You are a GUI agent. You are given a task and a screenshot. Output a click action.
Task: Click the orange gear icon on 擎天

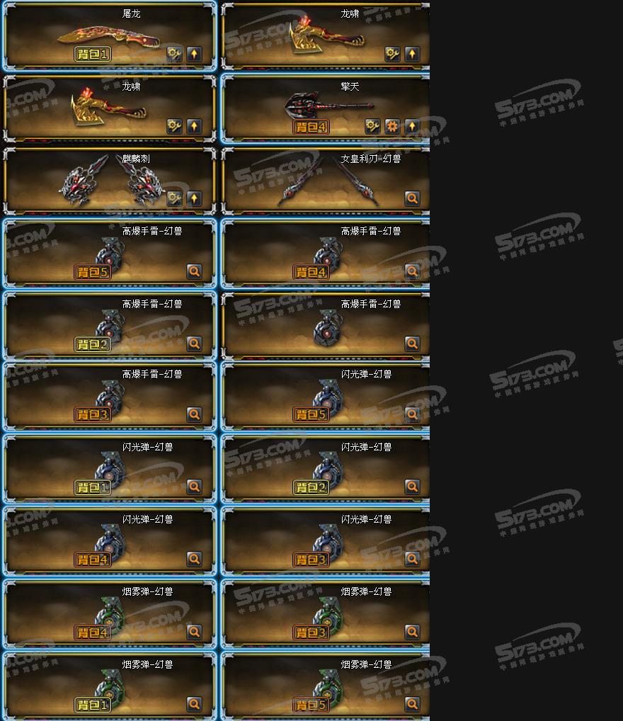click(392, 127)
